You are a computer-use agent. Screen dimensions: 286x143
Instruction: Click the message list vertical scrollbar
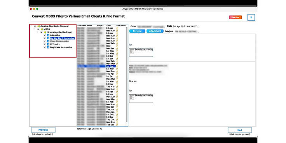tap(127, 75)
